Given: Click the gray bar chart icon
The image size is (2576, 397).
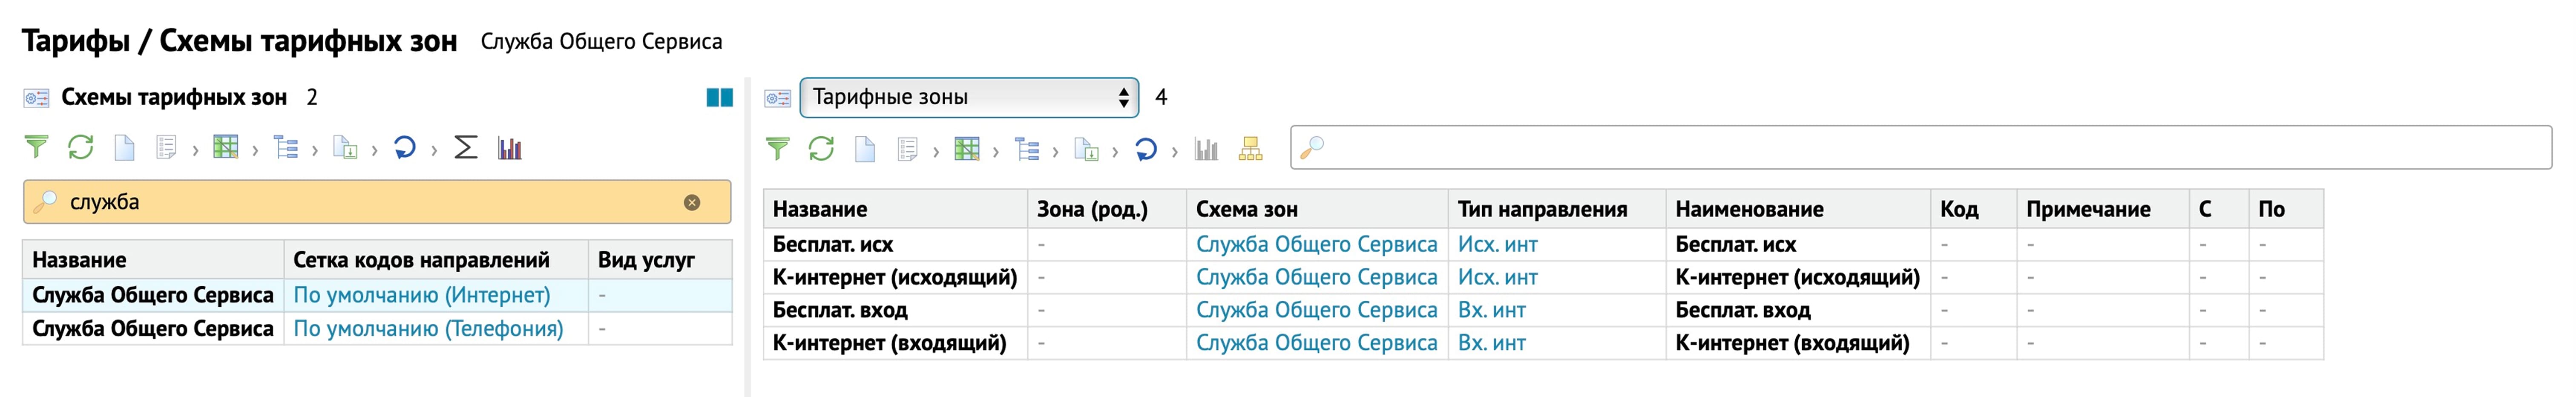Looking at the screenshot, I should (x=1206, y=149).
